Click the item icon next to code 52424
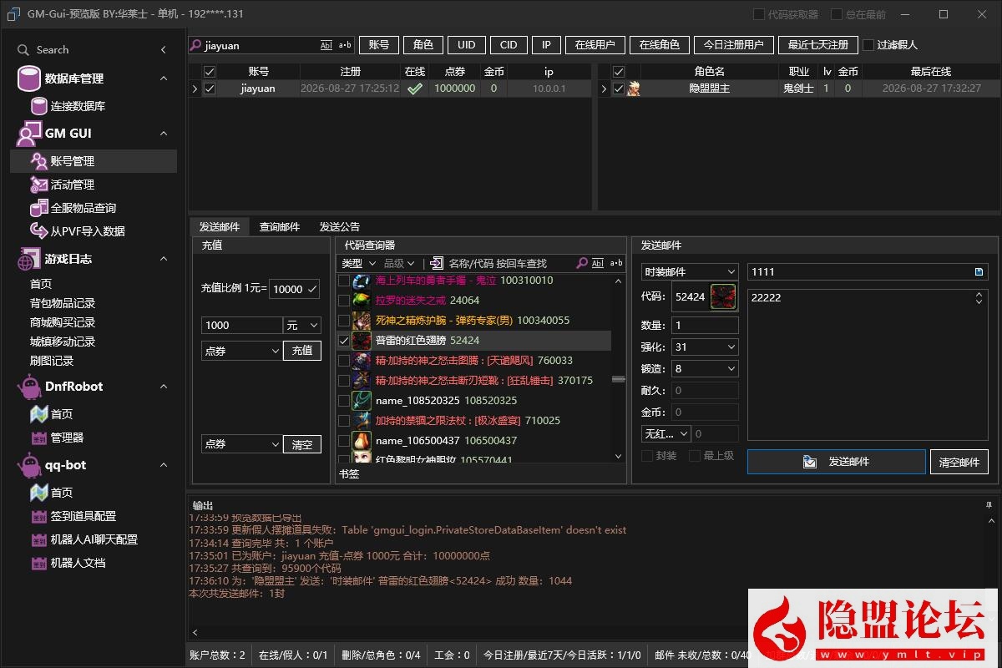The image size is (1002, 668). point(723,296)
